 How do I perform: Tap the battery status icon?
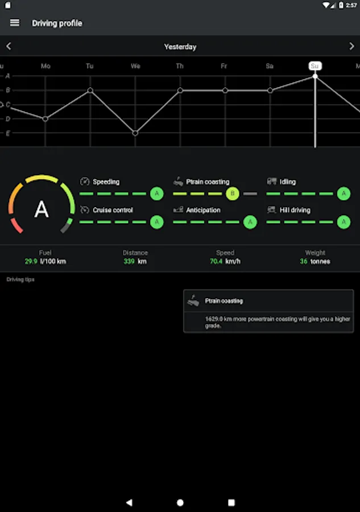point(341,5)
